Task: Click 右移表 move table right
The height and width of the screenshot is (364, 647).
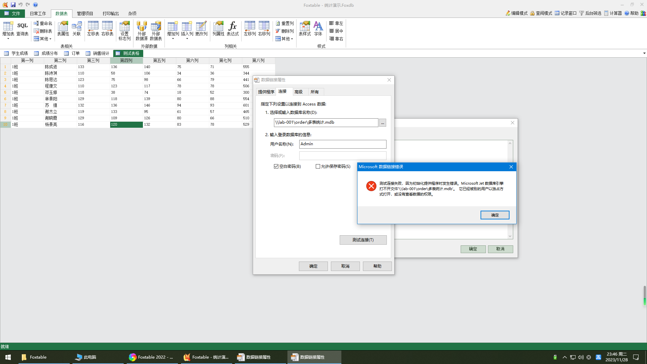Action: point(107,28)
